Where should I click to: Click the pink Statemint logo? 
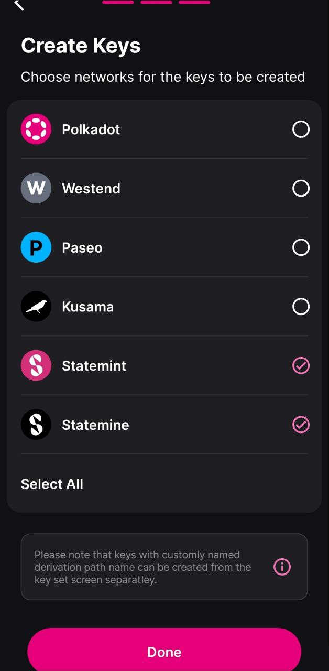pos(36,365)
